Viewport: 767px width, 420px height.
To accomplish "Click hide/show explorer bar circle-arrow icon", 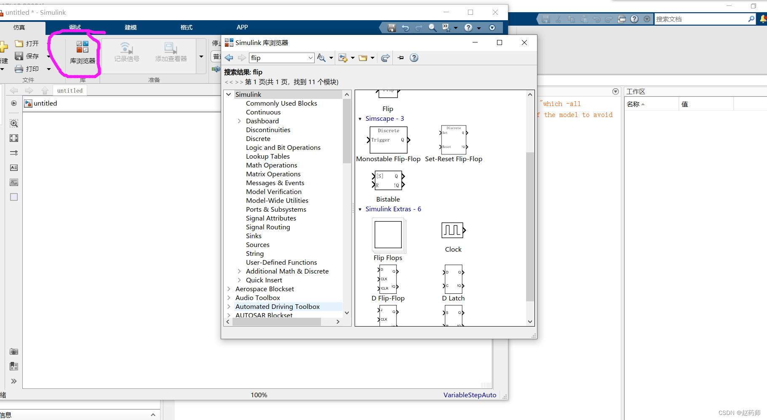I will (14, 103).
